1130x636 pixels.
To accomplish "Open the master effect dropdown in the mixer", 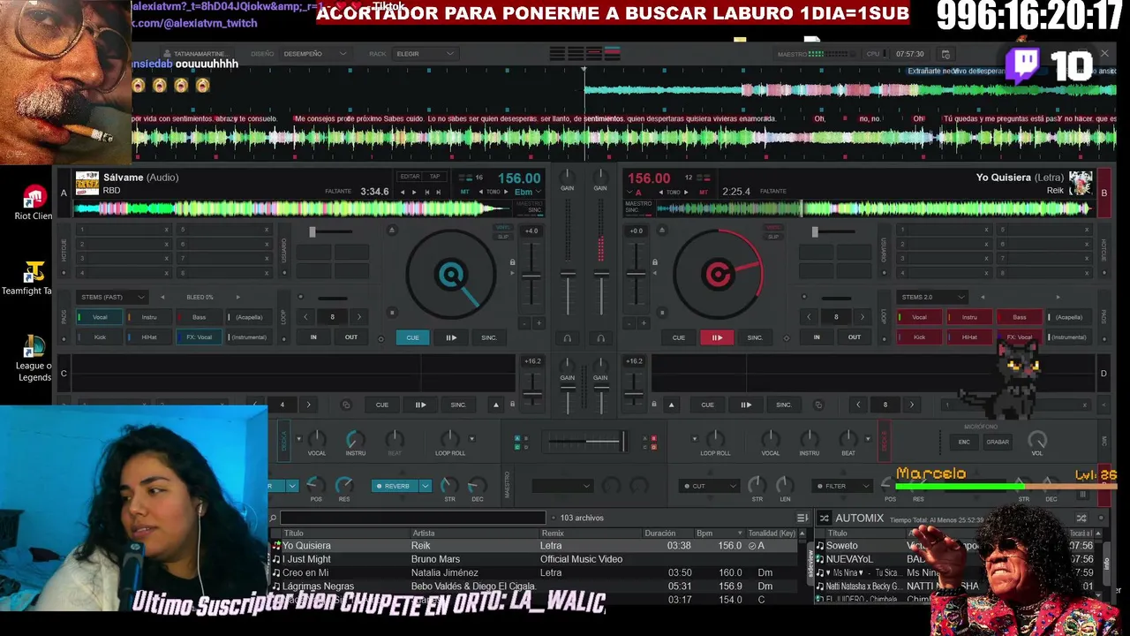I will click(562, 486).
